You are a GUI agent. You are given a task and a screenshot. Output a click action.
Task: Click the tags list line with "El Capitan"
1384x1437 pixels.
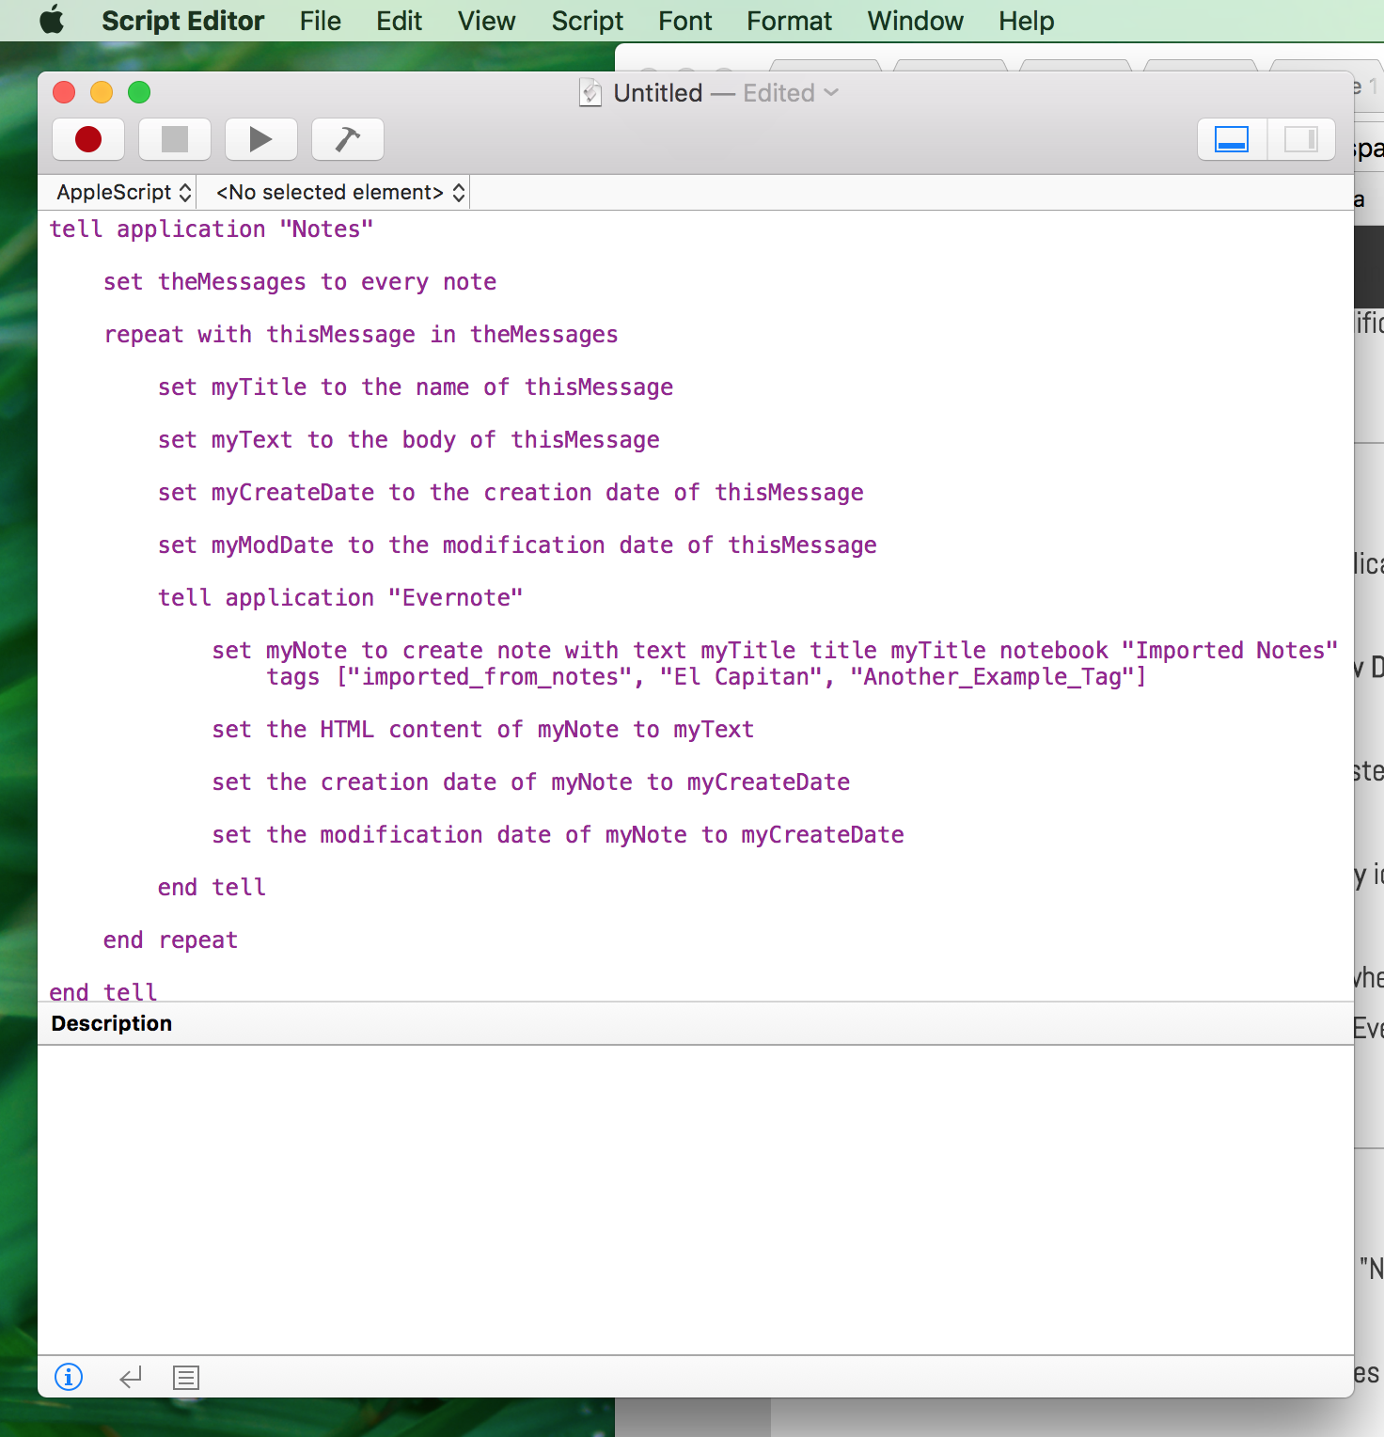pos(706,676)
